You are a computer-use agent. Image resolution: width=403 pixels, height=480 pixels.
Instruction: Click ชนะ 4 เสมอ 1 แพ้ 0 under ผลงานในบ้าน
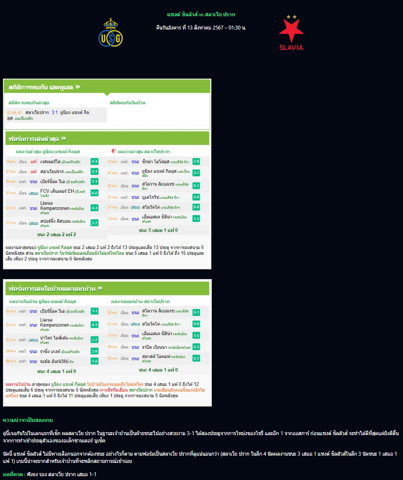[56, 371]
